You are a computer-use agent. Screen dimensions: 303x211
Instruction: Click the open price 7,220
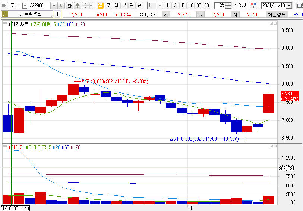pos(183,14)
